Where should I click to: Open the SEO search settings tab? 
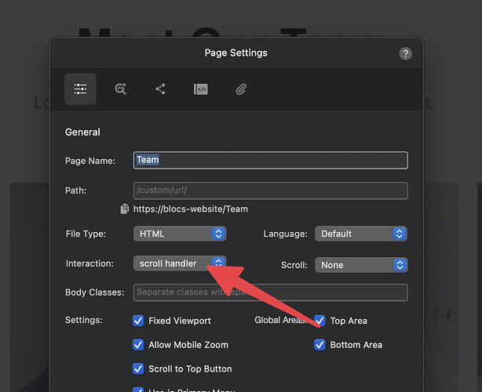coord(120,89)
